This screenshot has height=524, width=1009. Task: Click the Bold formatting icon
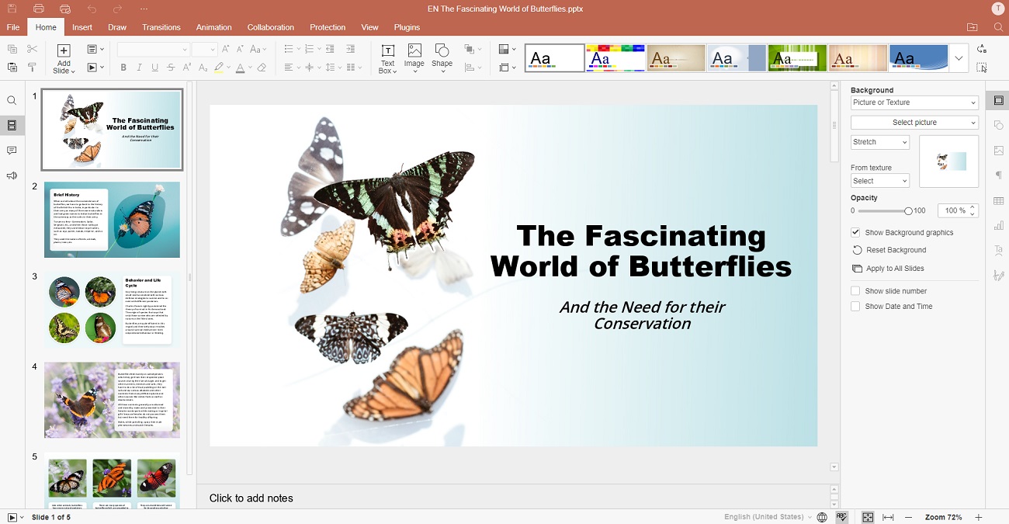[x=123, y=68]
